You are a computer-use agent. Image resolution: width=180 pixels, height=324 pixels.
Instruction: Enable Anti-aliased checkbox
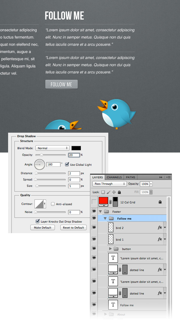(53, 204)
